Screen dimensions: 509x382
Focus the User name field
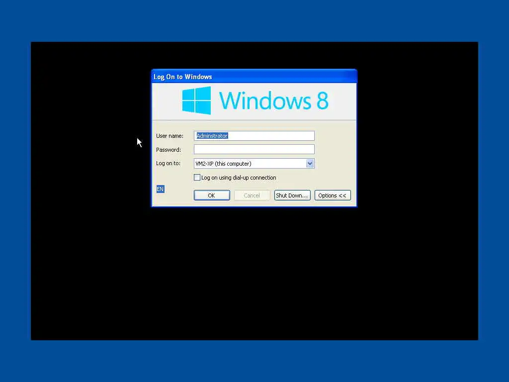tap(254, 136)
